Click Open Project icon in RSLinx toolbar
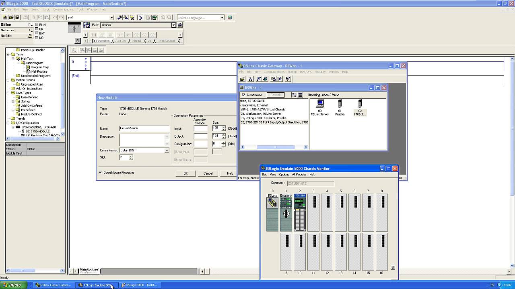 pyautogui.click(x=242, y=79)
